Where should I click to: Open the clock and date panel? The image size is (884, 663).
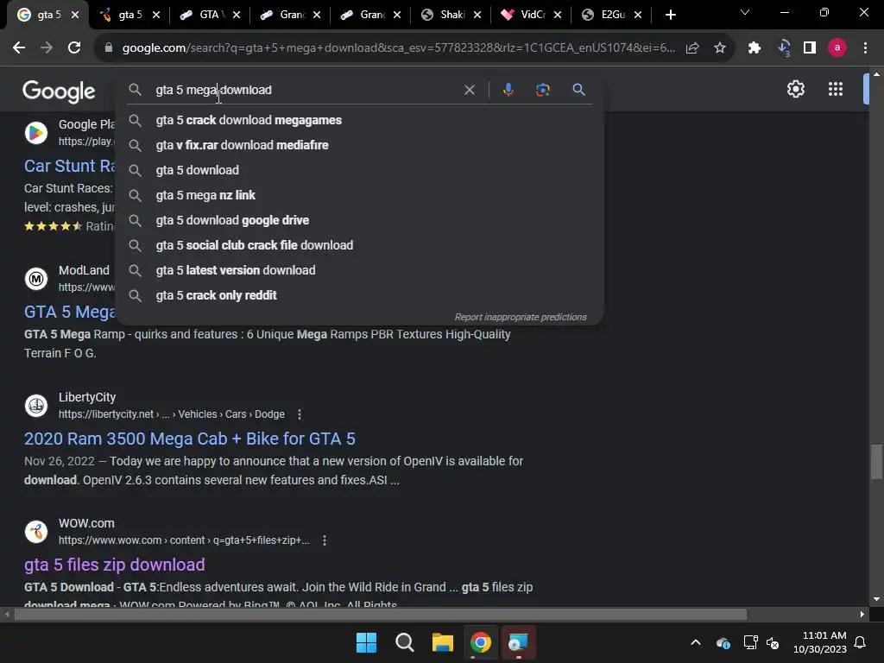click(x=820, y=642)
